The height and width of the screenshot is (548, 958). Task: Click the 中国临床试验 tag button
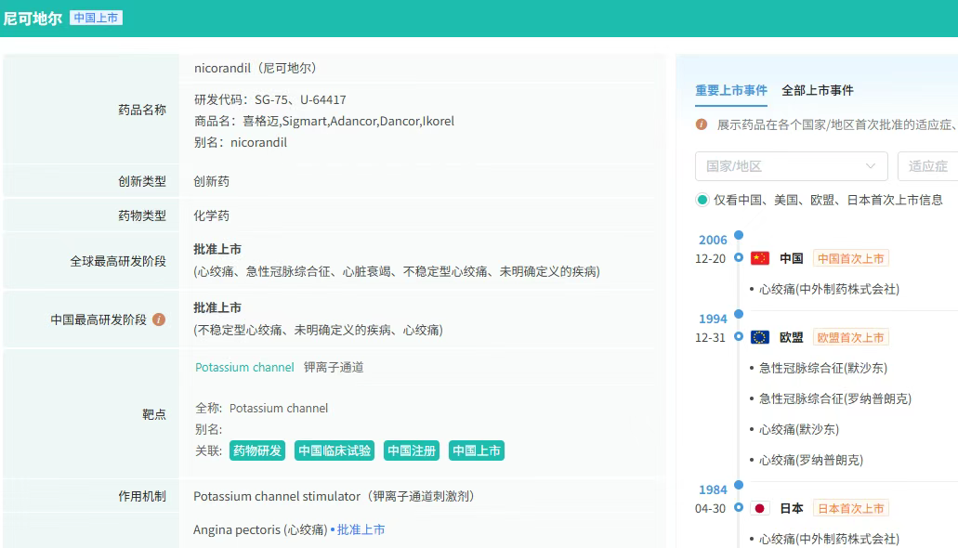[x=335, y=450]
